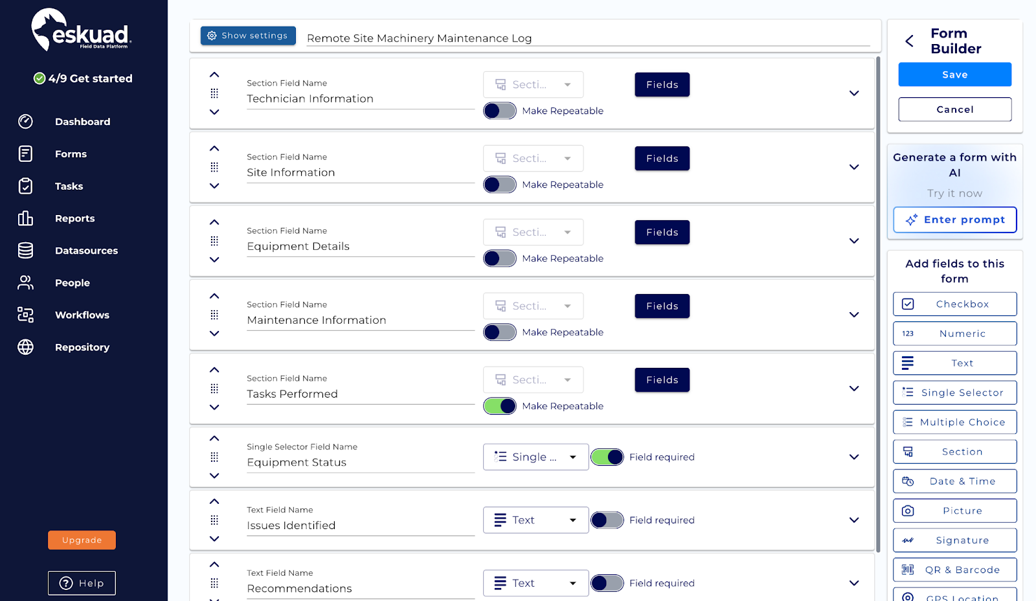Open type dropdown for Recommendations
The height and width of the screenshot is (601, 1036).
(535, 583)
